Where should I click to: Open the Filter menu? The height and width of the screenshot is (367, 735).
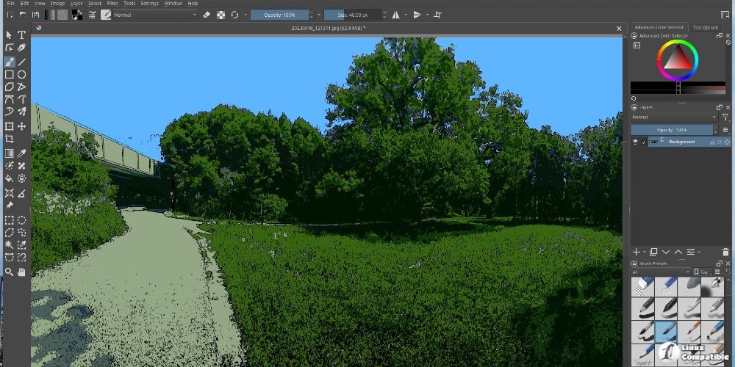(112, 4)
